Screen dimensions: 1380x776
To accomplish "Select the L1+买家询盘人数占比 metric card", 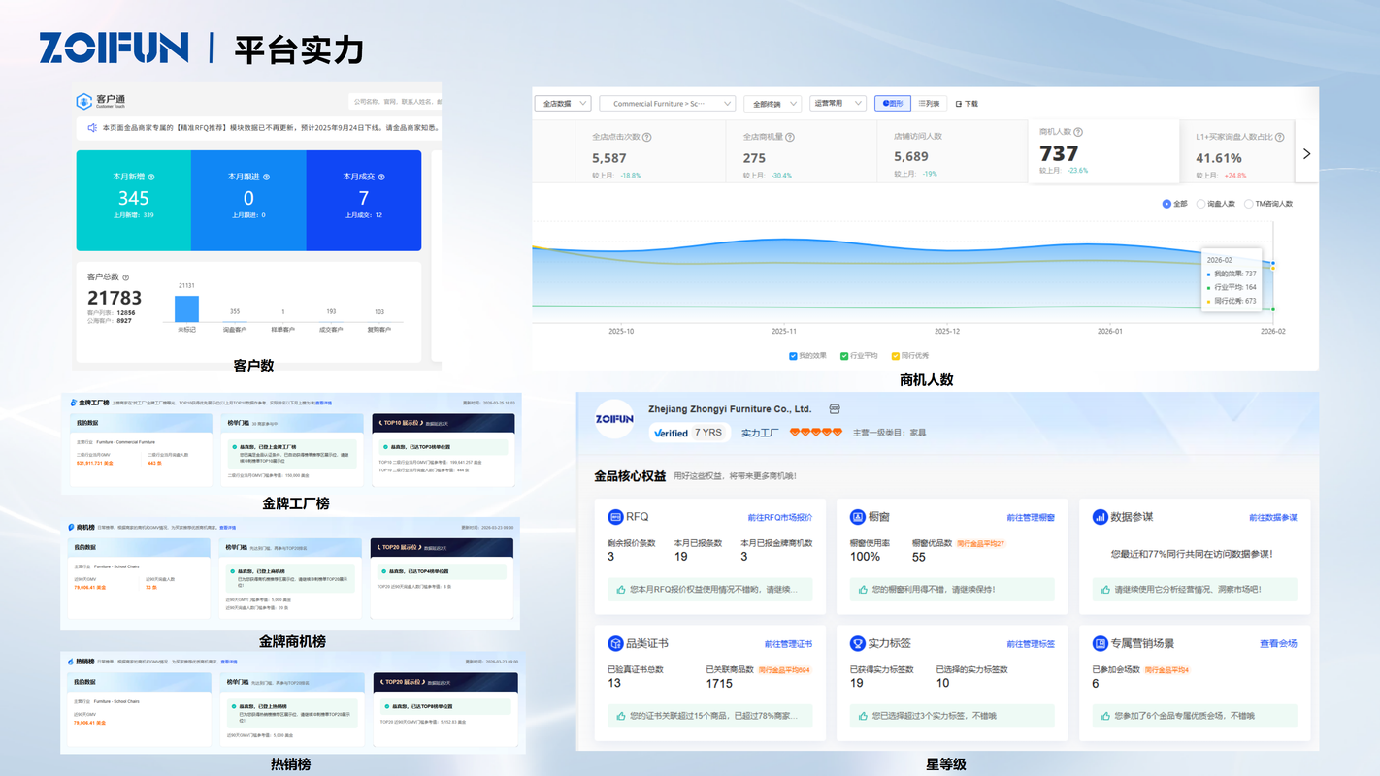I will coord(1238,151).
